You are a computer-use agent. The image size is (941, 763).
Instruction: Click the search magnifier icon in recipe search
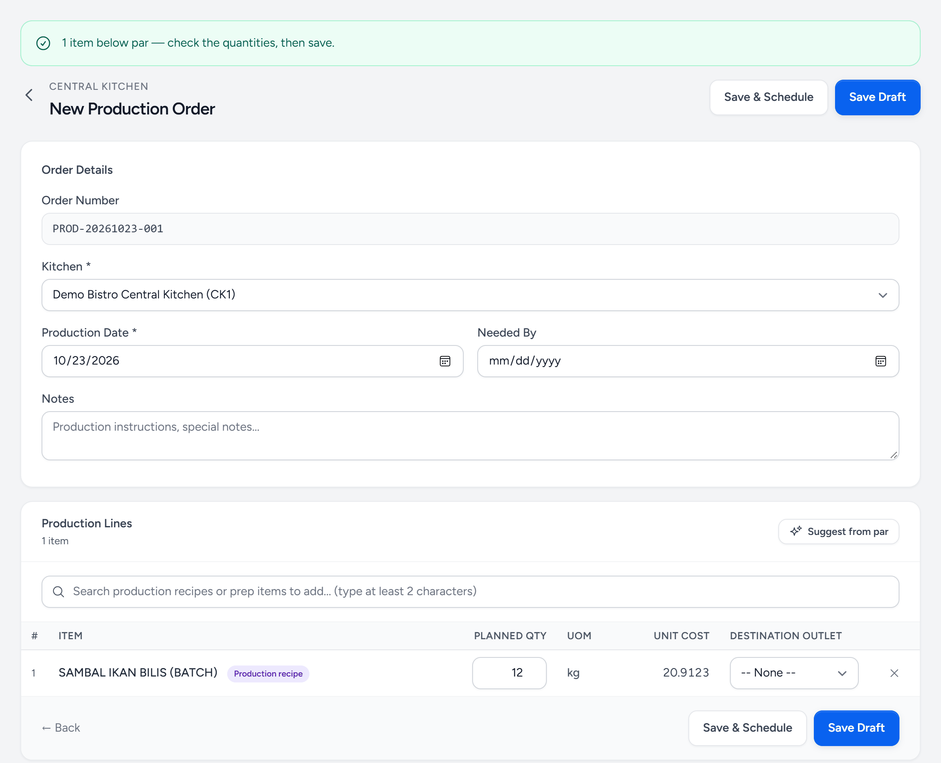point(58,592)
